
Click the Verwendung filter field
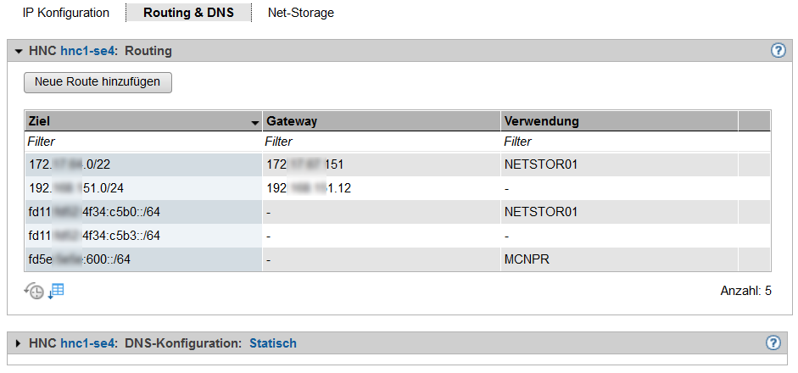619,142
